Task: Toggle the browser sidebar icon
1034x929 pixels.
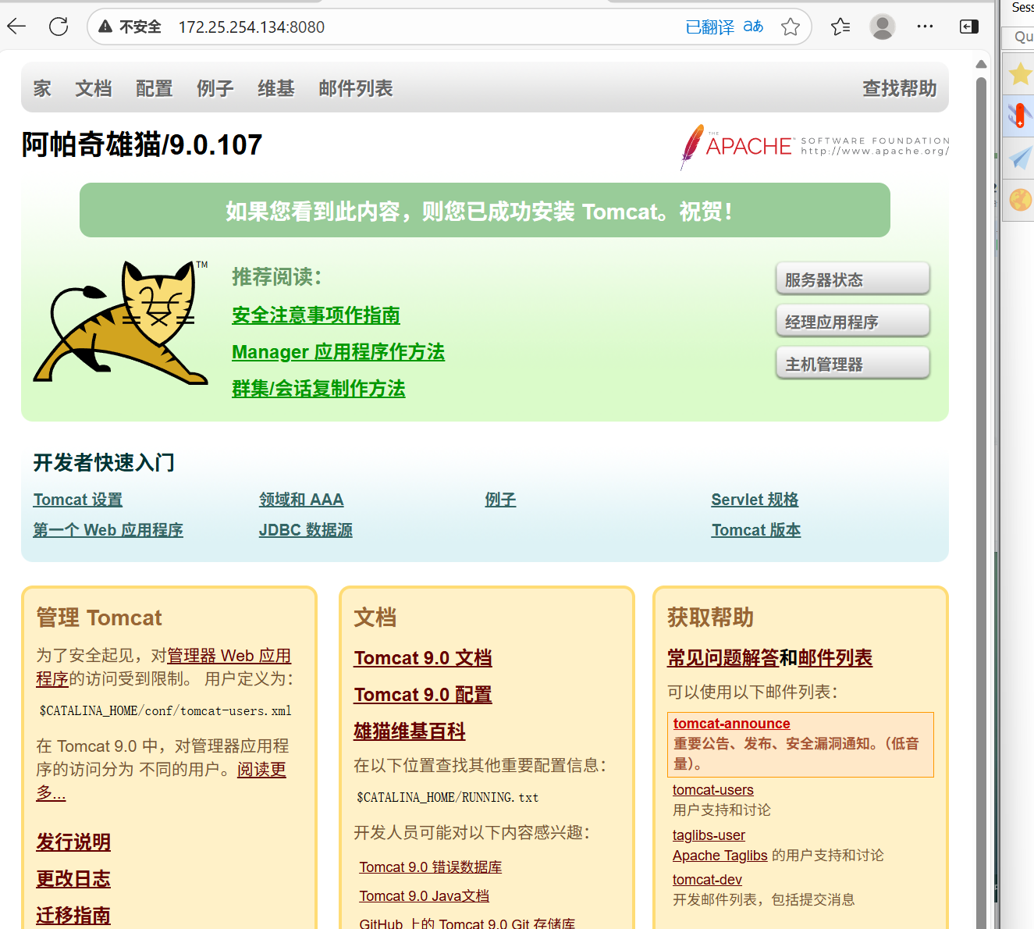Action: pos(968,27)
